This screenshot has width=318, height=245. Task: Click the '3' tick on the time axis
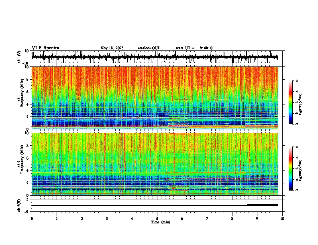[107, 219]
